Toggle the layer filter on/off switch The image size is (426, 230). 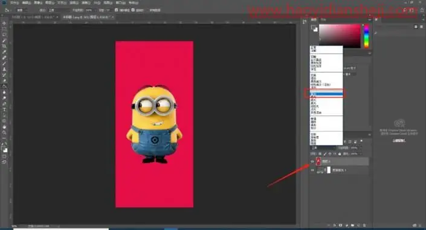click(x=361, y=141)
